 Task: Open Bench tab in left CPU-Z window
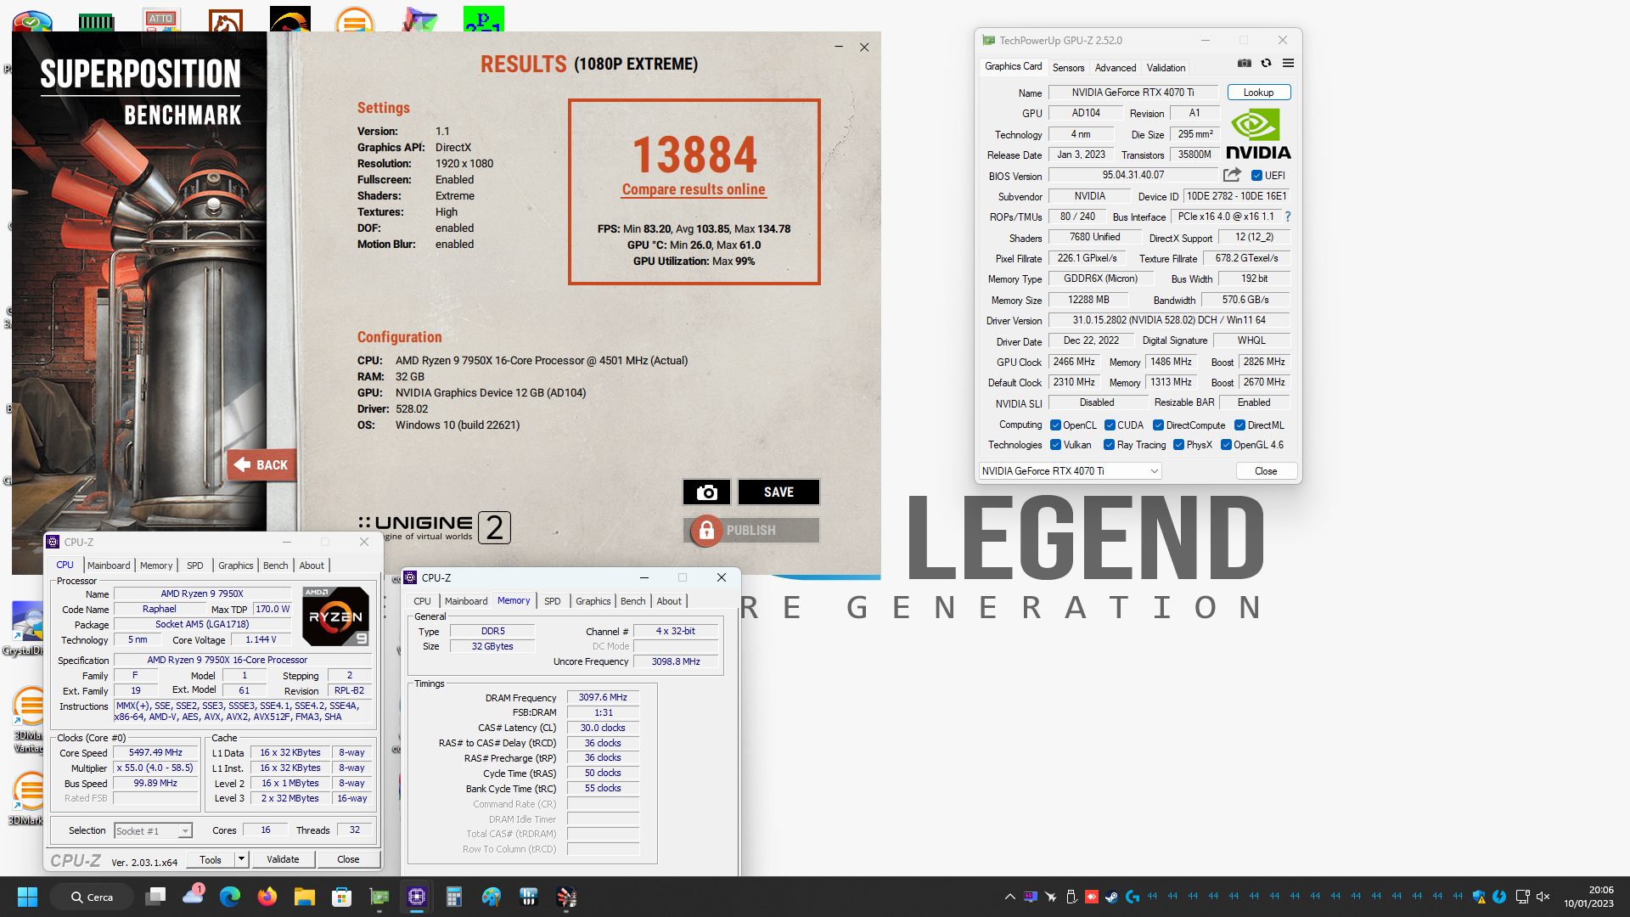[275, 565]
